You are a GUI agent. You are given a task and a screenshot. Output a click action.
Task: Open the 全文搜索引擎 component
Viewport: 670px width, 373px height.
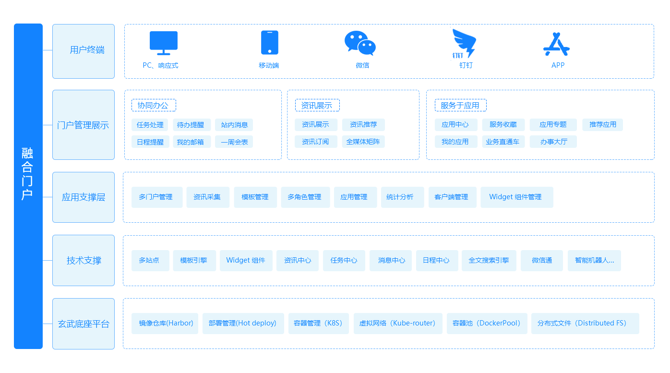489,261
